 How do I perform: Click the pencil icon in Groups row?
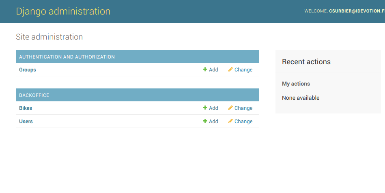(230, 69)
